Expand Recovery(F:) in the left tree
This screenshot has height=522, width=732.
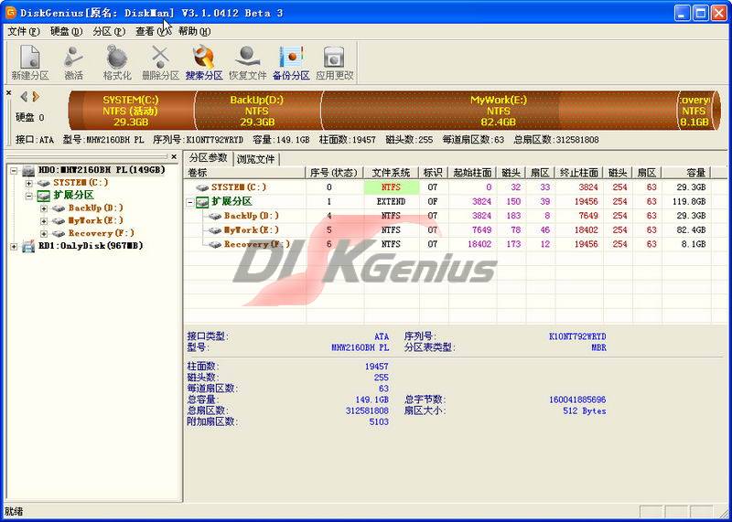[44, 234]
